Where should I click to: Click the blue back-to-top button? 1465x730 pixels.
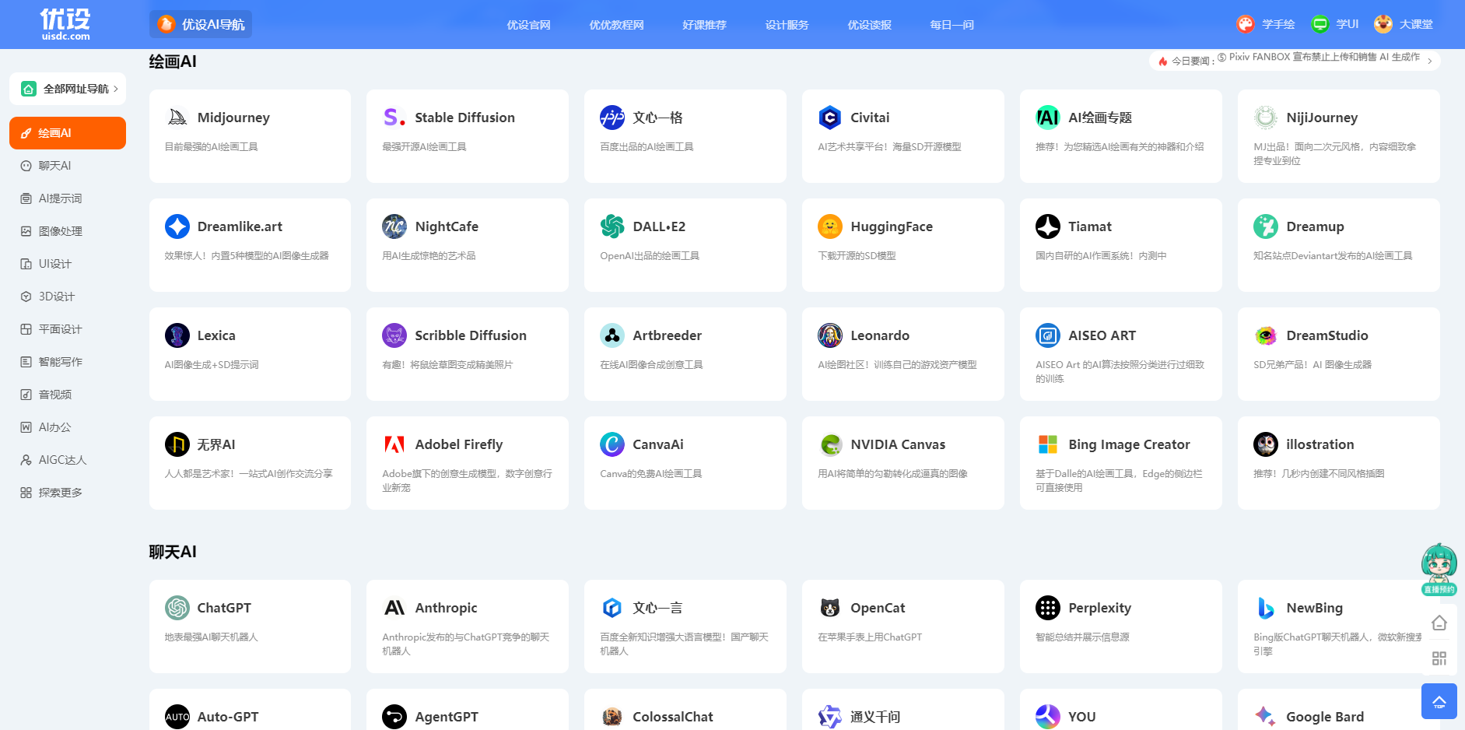pyautogui.click(x=1439, y=701)
